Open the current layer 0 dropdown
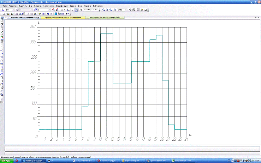261x163 pixels. point(49,10)
